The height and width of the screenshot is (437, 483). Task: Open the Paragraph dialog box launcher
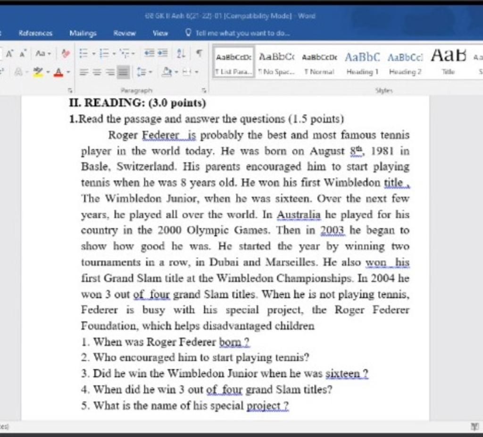tap(204, 90)
